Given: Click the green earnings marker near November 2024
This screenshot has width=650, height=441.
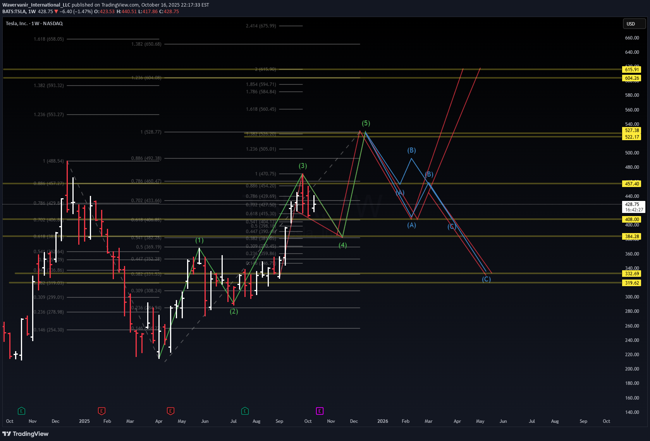Looking at the screenshot, I should pyautogui.click(x=22, y=411).
